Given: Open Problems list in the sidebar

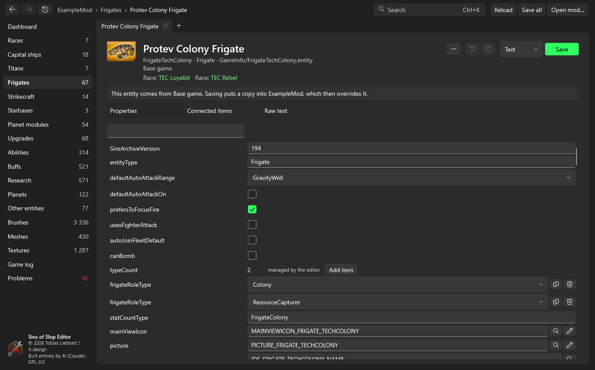Looking at the screenshot, I should pos(48,278).
